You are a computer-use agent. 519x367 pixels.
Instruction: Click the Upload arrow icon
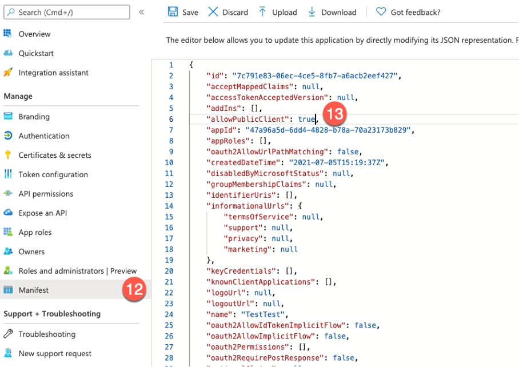262,12
